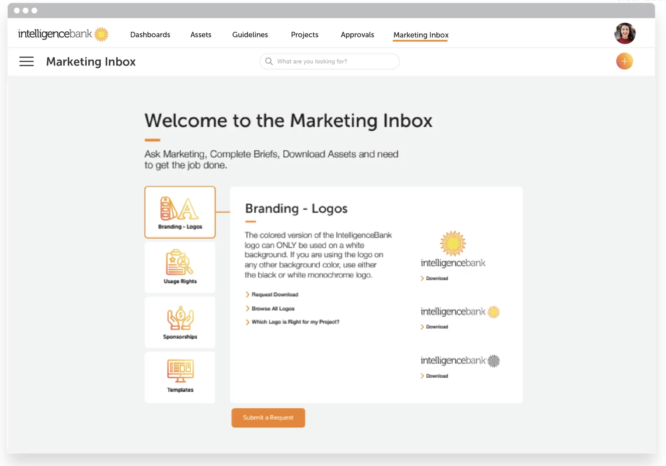Open Projects in the top navigation

click(304, 35)
